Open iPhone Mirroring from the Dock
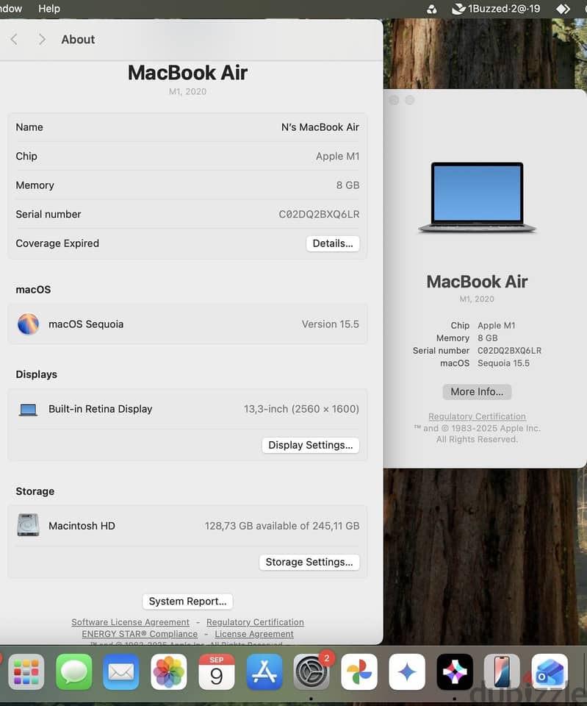The image size is (587, 706). 502,671
